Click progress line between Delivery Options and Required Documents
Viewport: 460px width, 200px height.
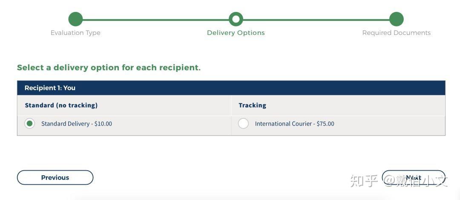[x=316, y=19]
